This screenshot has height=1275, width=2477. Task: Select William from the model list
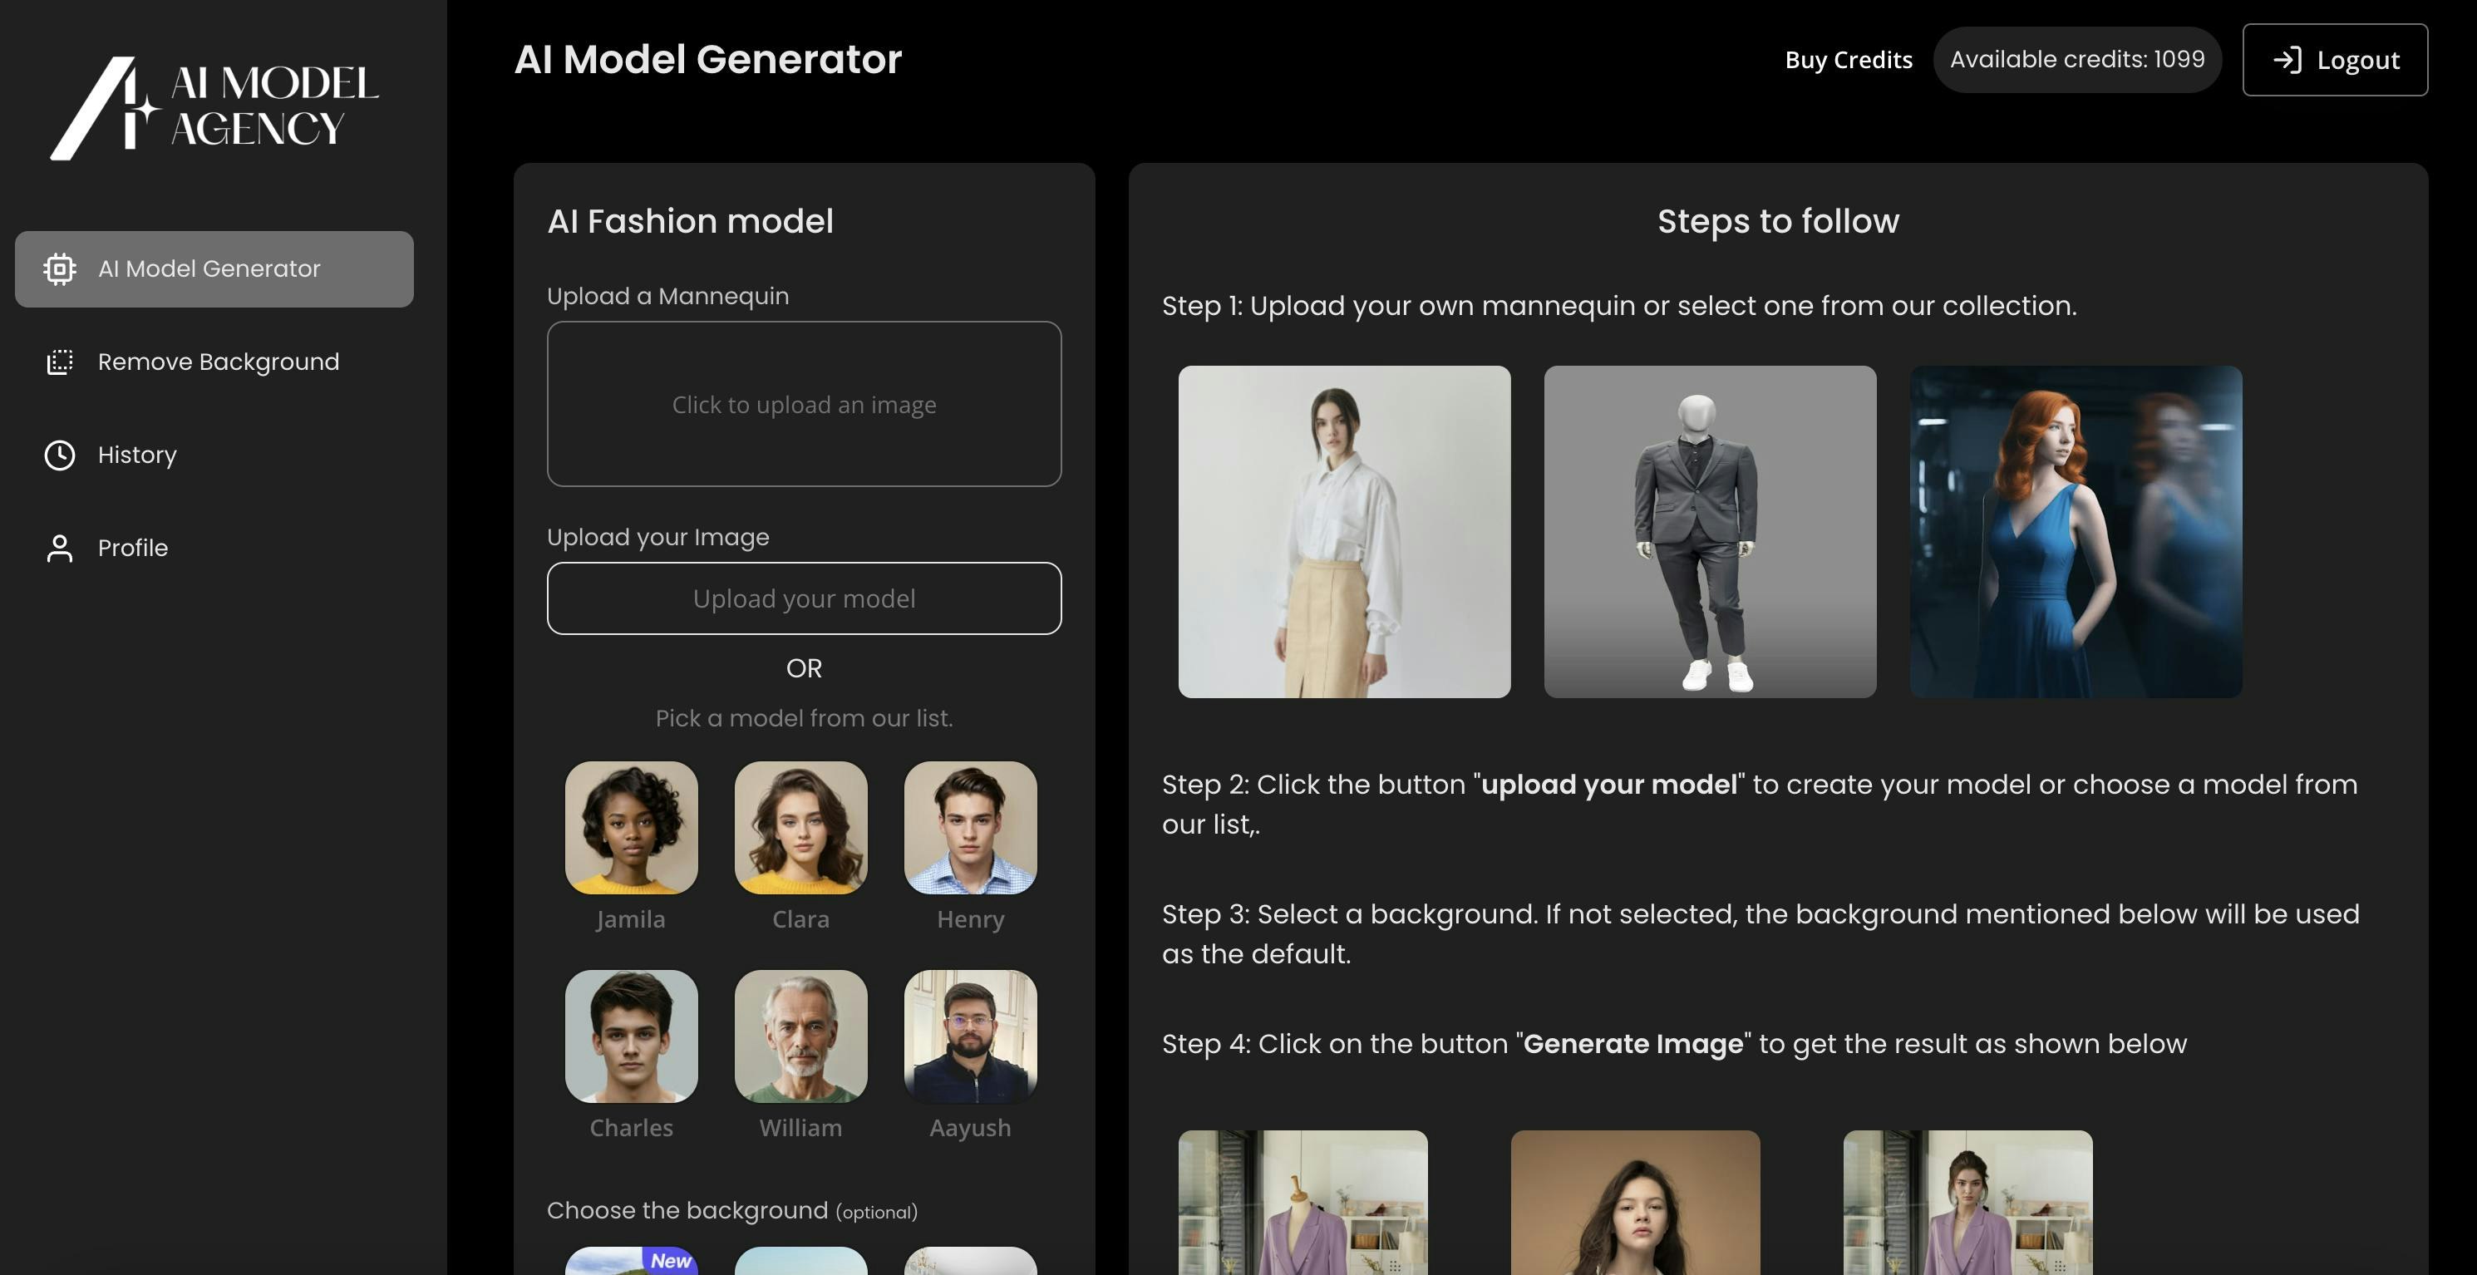tap(800, 1036)
